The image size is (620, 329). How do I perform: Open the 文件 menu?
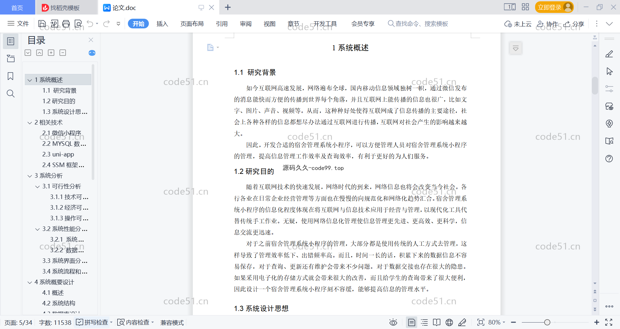(x=18, y=24)
